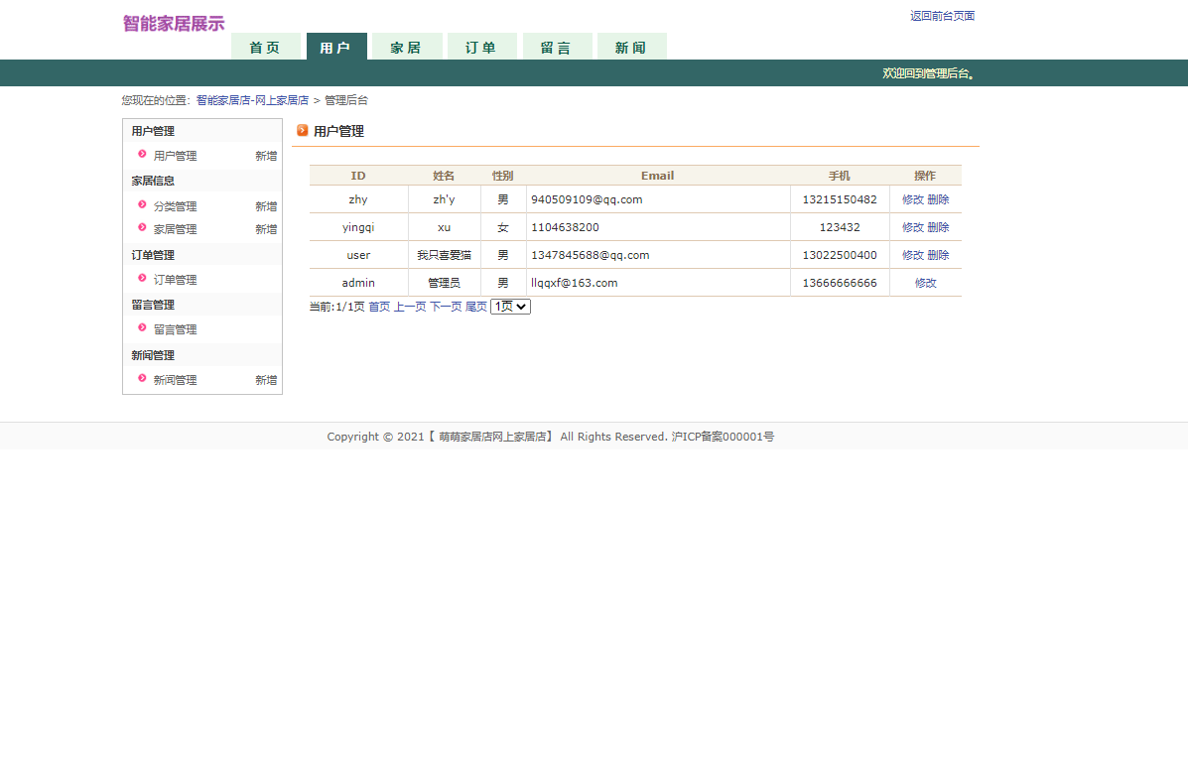Open 返回前台页面 link
This screenshot has height=762, width=1188.
click(941, 15)
